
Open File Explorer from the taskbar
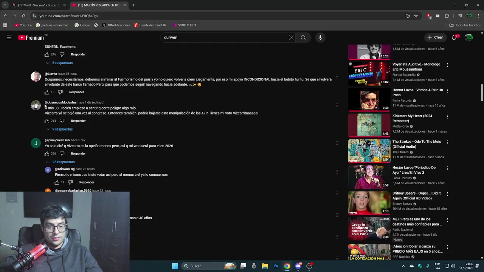pyautogui.click(x=265, y=266)
